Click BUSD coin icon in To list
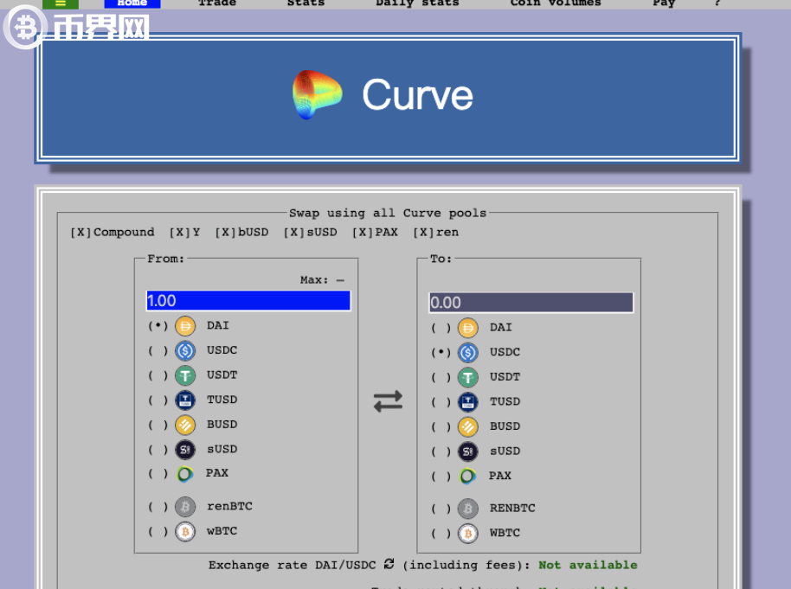Viewport: 791px width, 589px height. [x=468, y=426]
